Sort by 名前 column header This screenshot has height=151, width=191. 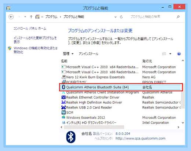tap(64, 61)
